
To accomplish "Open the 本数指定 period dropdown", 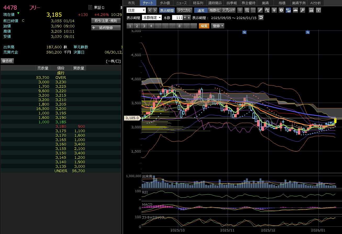I will (x=152, y=18).
